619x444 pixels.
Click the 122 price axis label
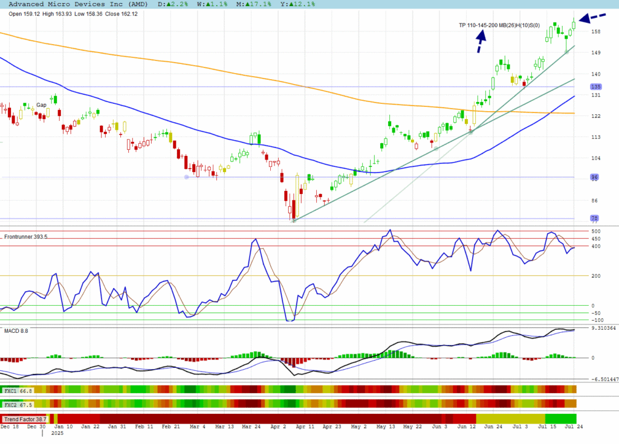coord(595,116)
